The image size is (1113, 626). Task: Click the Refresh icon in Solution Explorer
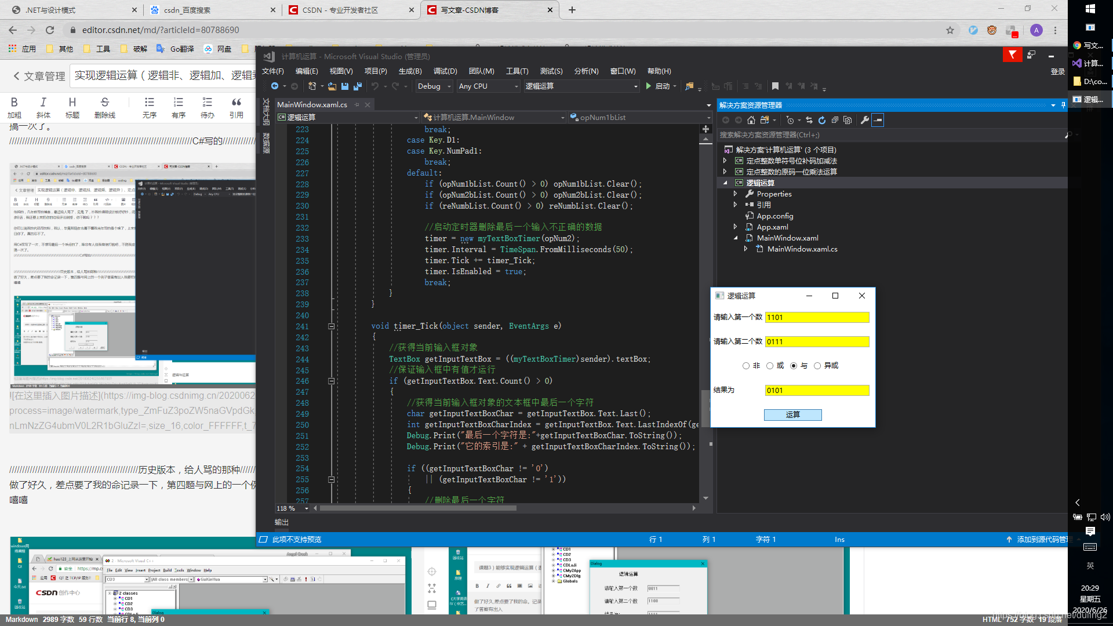(x=822, y=121)
